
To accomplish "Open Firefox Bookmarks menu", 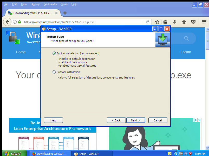I will click(50, 4).
